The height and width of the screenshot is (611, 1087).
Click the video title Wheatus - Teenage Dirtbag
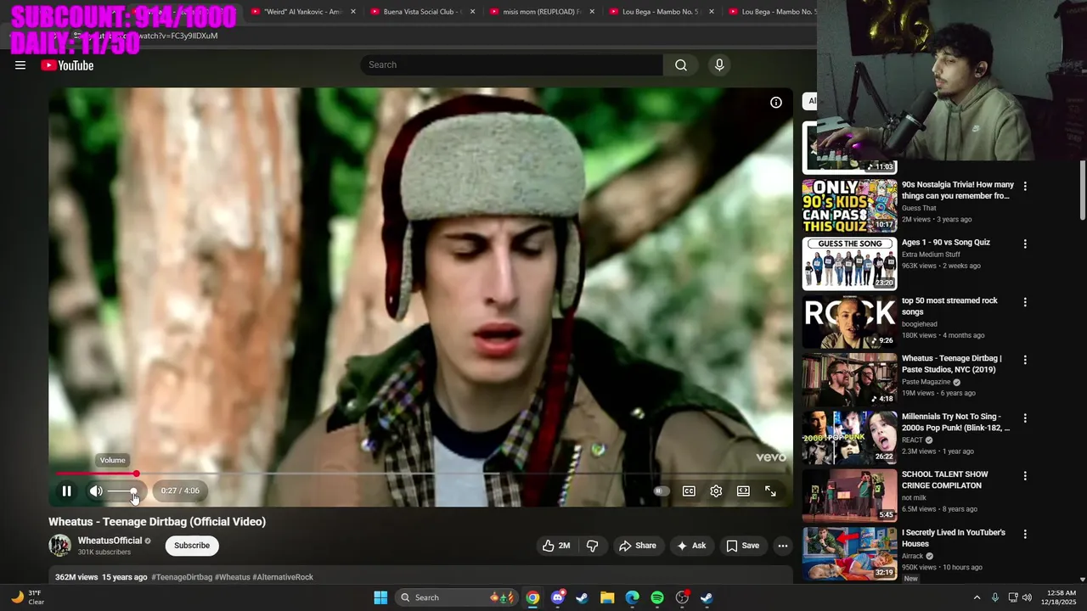pyautogui.click(x=157, y=522)
